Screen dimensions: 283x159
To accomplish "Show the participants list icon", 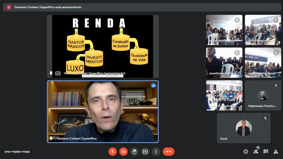I will tap(256, 152).
